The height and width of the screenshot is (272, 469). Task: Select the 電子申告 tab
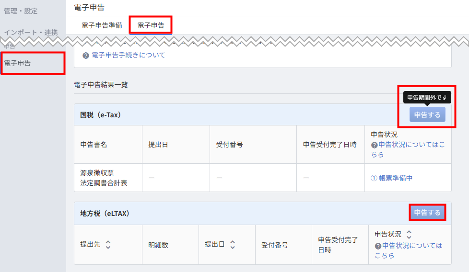(151, 26)
